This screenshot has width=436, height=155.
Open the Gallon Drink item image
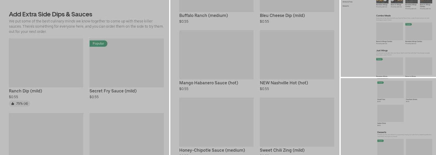[x=390, y=113]
